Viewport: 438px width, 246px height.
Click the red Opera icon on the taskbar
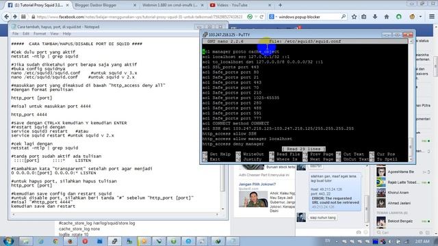point(85,241)
